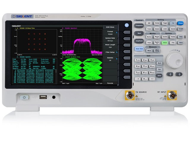The height and width of the screenshot is (142, 190).
Task: Tap numeric keypad key 8
Action: point(145,72)
